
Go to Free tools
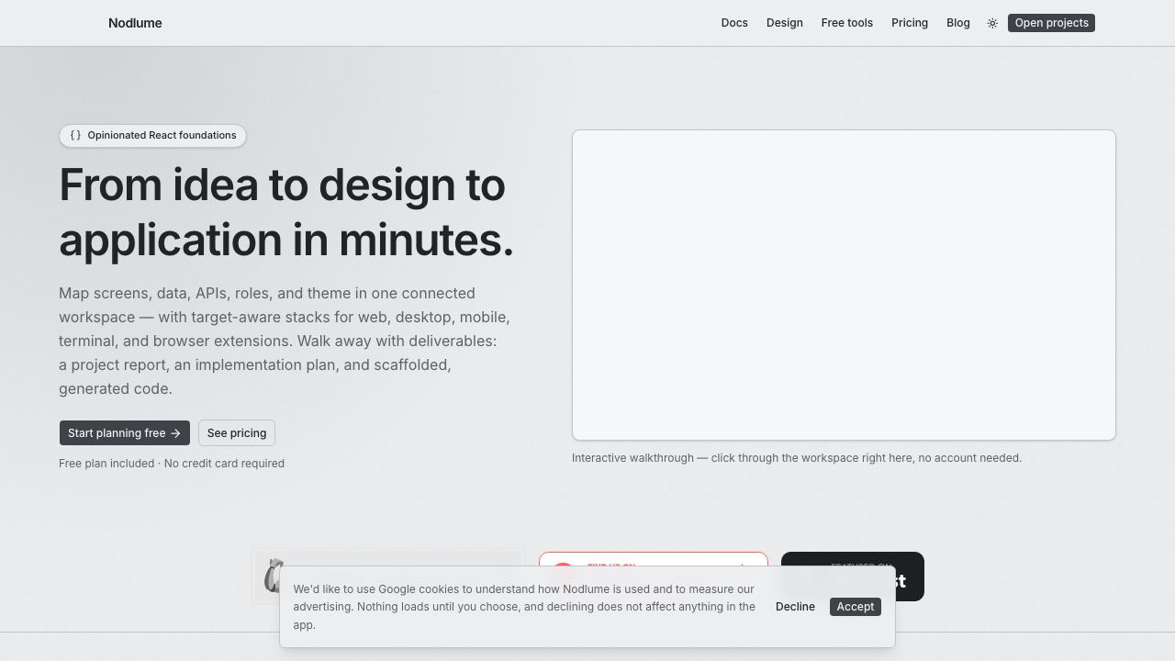pyautogui.click(x=847, y=23)
